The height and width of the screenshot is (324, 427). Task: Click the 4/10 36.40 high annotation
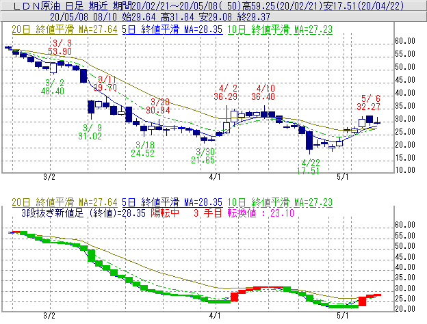tap(263, 92)
